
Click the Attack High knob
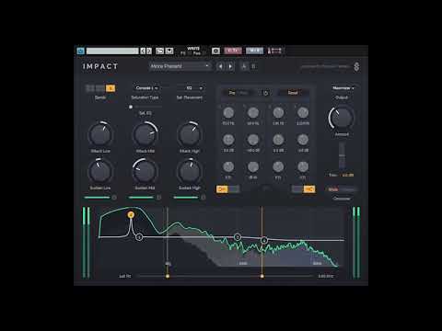(190, 134)
